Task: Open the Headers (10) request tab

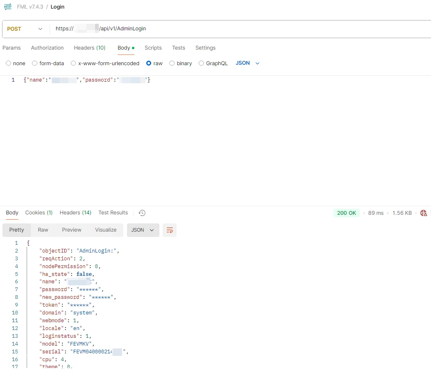Action: (90, 48)
